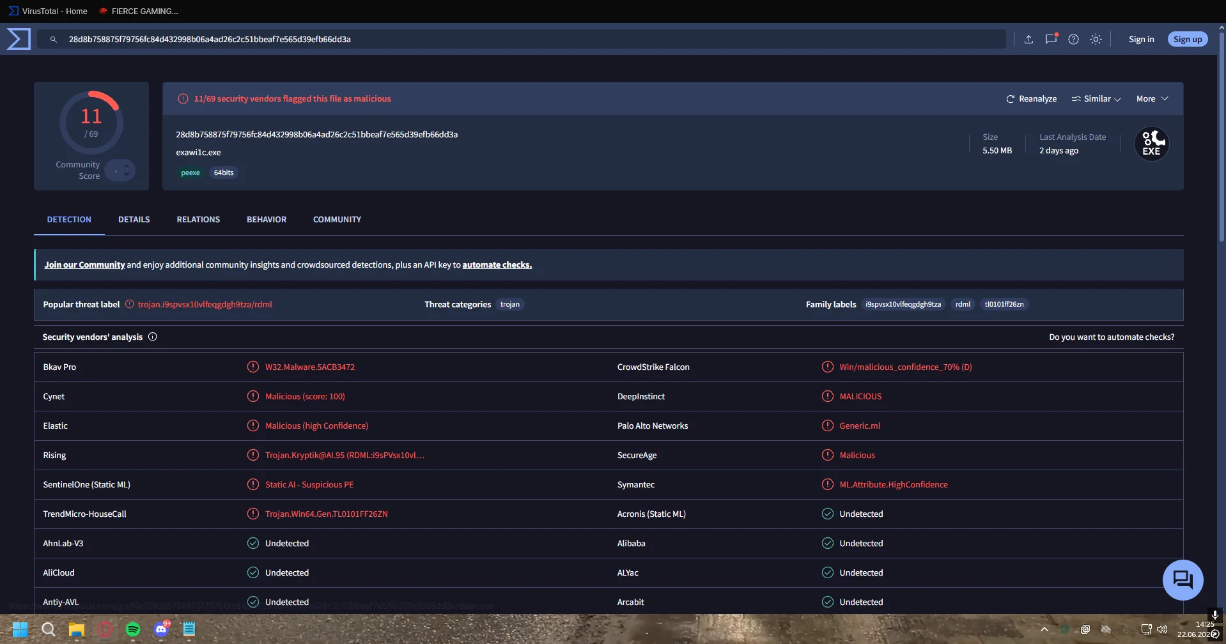Switch to the DETECTION tab

[69, 219]
